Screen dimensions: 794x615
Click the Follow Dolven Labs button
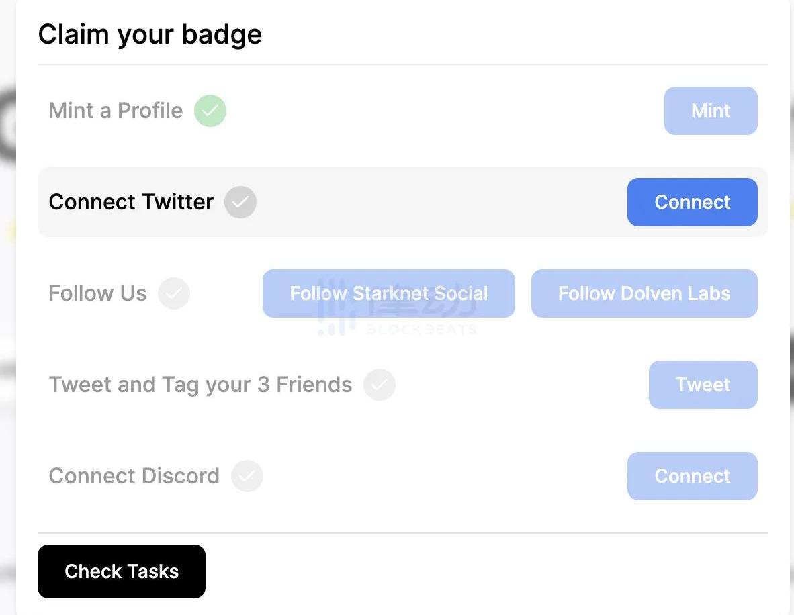click(x=644, y=293)
